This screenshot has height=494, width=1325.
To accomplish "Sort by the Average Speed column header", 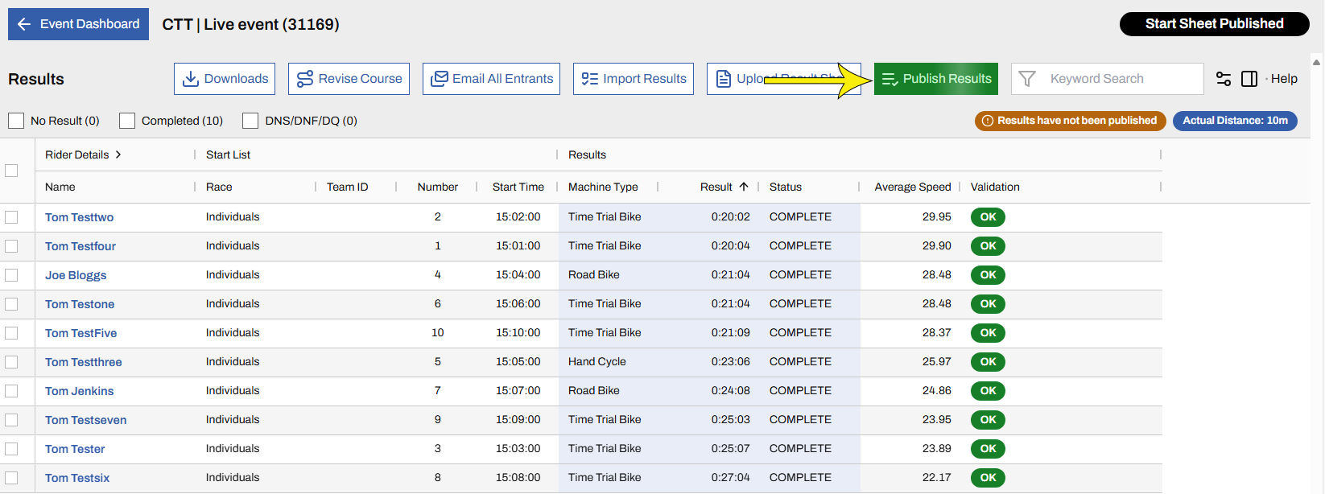I will point(912,187).
